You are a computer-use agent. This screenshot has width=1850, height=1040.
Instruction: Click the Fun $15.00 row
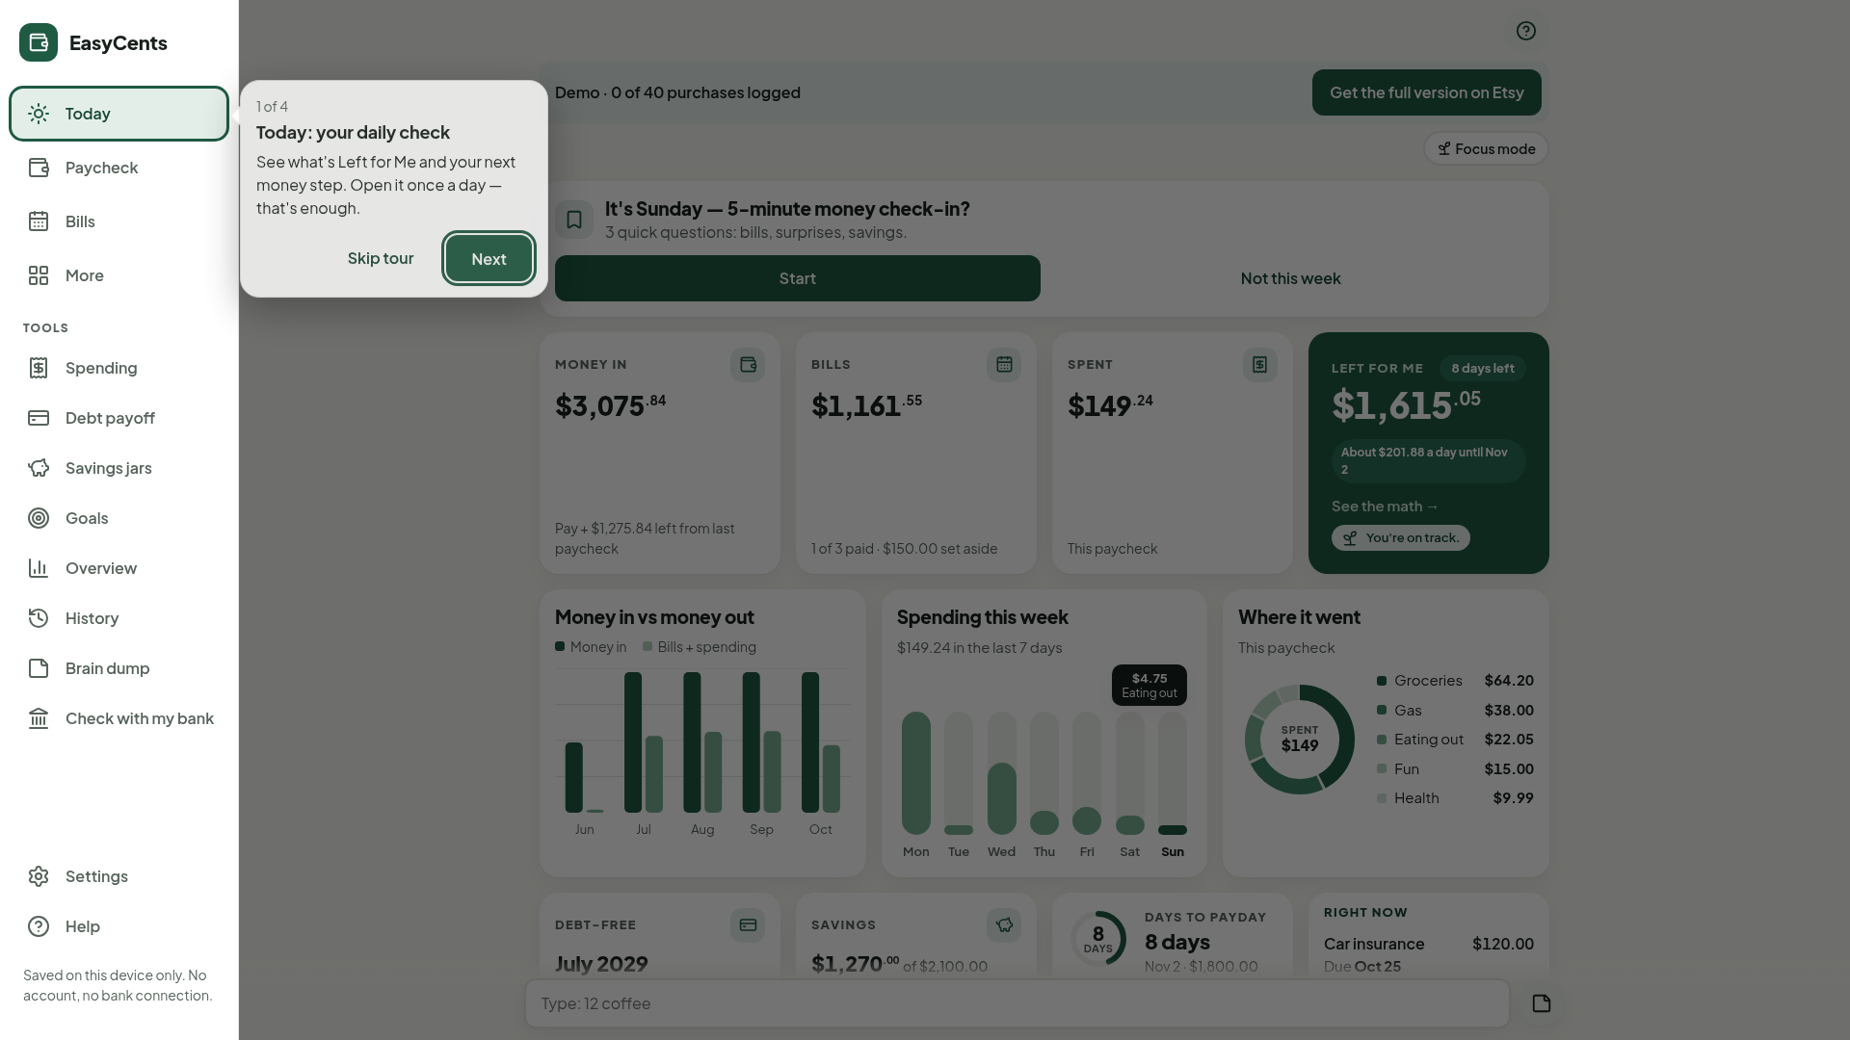tap(1455, 769)
